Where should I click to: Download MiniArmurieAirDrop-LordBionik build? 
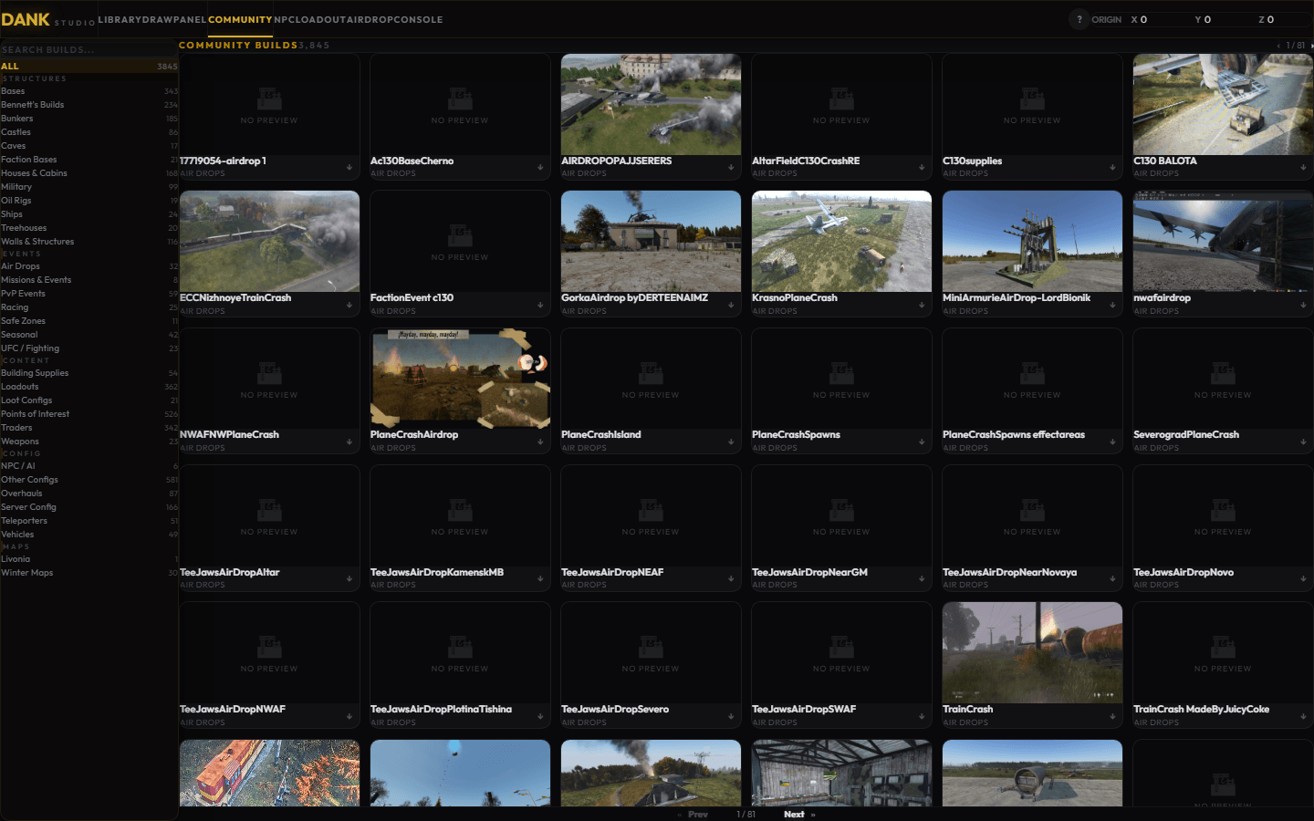pyautogui.click(x=1112, y=305)
